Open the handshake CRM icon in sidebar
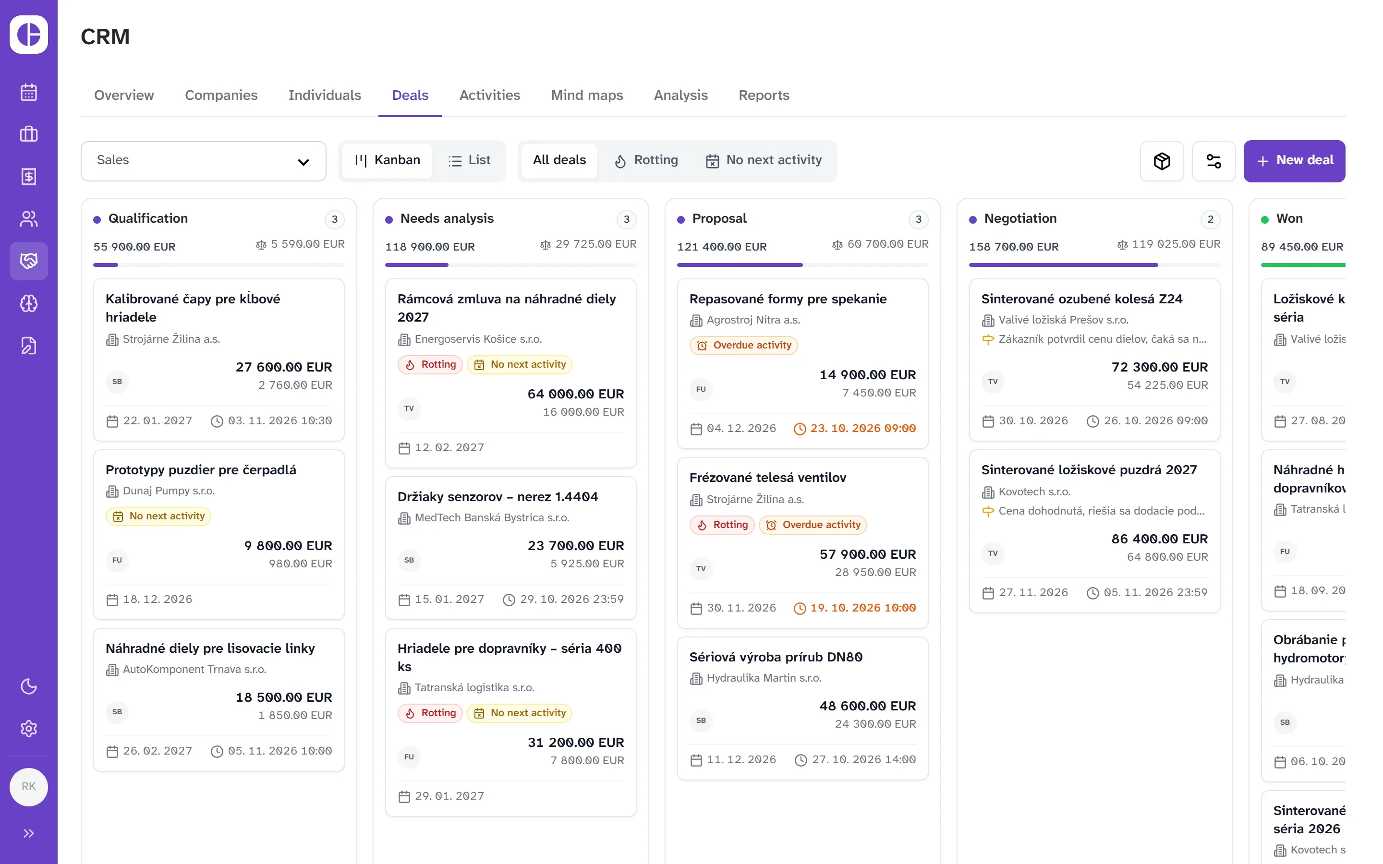Screen dimensions: 1383x864 [x=29, y=261]
